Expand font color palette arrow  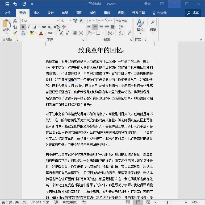coord(45,33)
